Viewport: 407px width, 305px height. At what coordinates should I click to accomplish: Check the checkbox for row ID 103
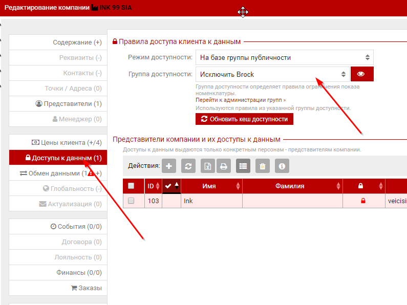coord(131,201)
